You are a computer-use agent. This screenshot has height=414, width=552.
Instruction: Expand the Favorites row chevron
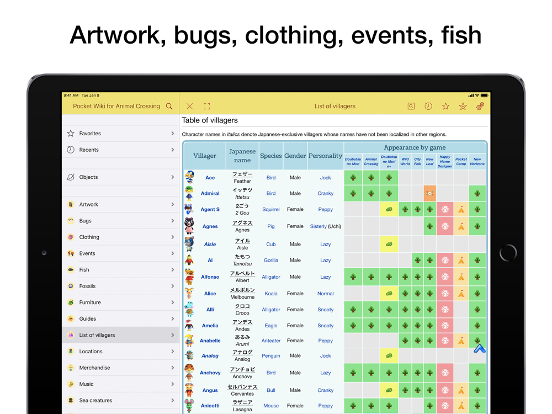tap(172, 134)
